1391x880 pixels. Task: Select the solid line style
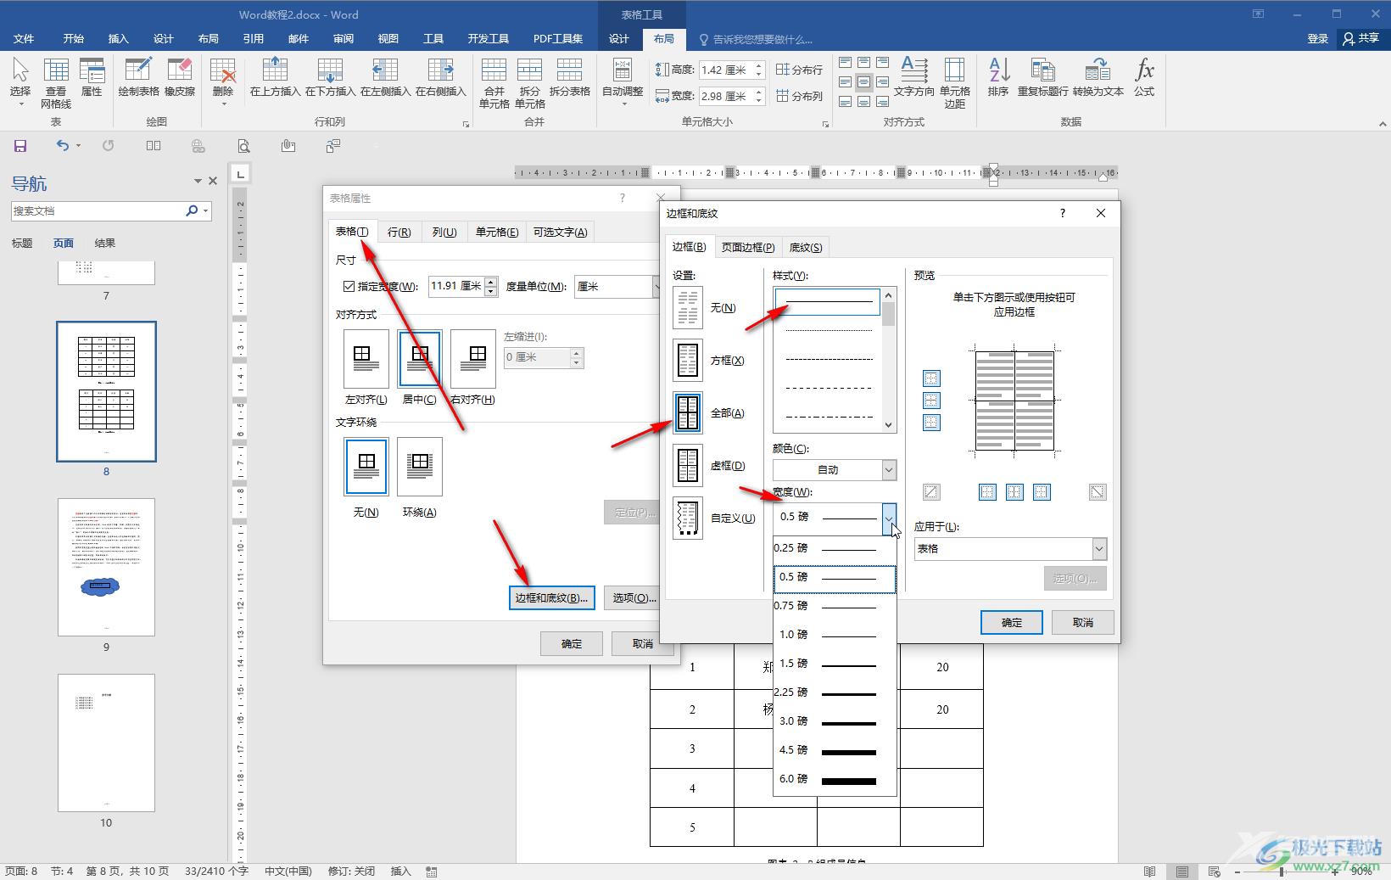[x=828, y=301]
